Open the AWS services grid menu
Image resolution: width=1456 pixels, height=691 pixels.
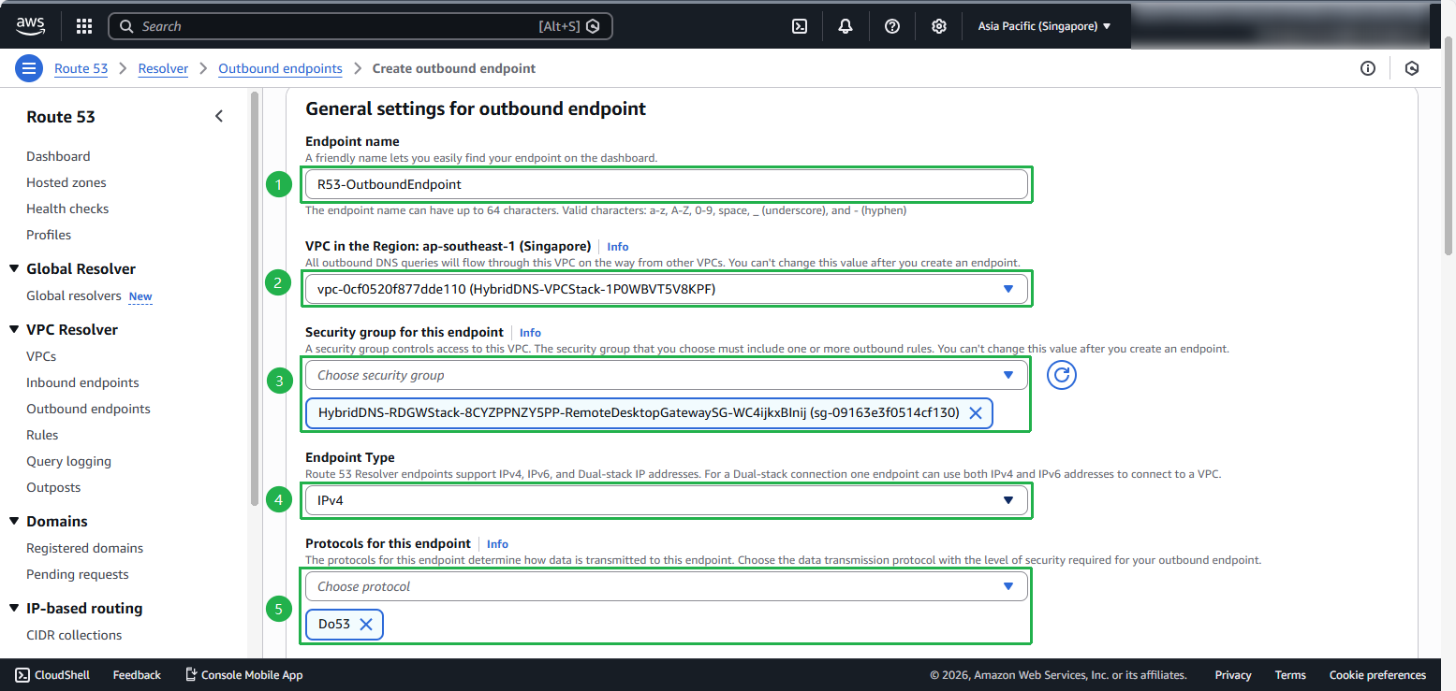coord(84,26)
